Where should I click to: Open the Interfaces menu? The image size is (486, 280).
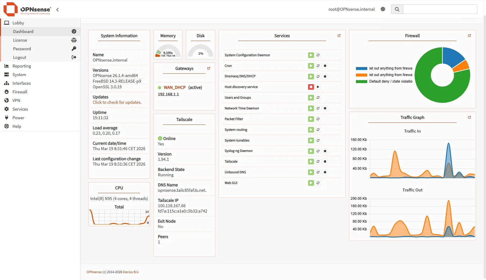[21, 83]
